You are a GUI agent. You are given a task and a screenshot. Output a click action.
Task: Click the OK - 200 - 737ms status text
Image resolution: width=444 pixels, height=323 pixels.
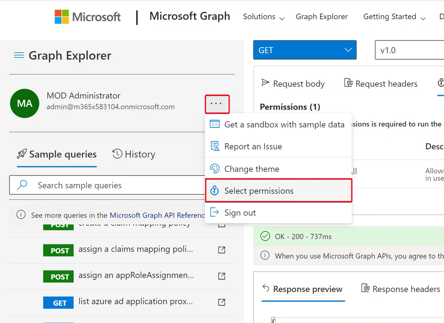303,236
